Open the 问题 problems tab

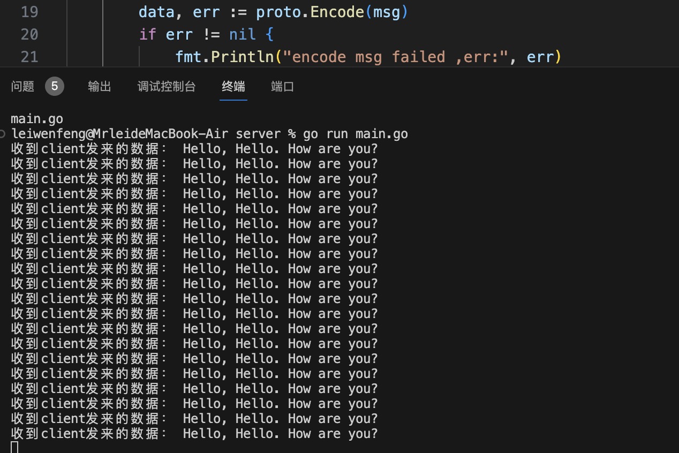[x=22, y=86]
